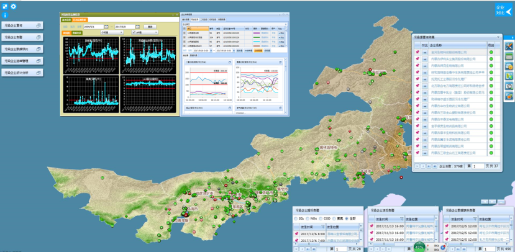515x252 pixels.
Task: Select the SO₂ radio button
Action: click(297, 218)
